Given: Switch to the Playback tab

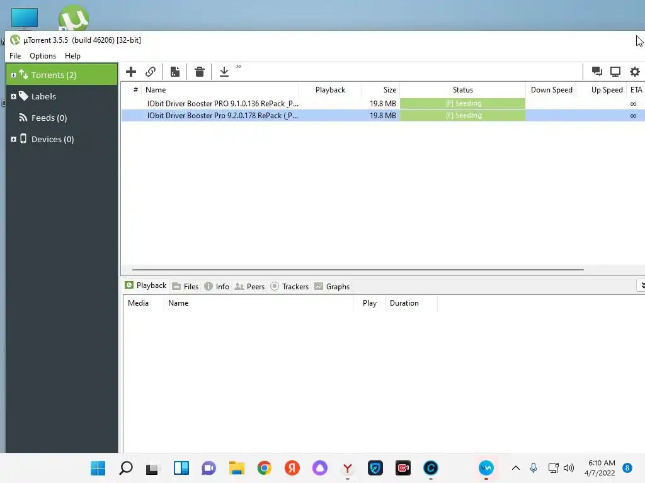Looking at the screenshot, I should click(146, 286).
